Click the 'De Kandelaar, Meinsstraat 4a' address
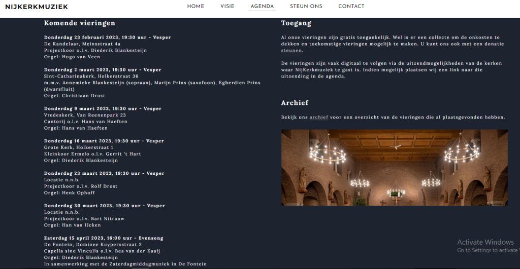 82,44
